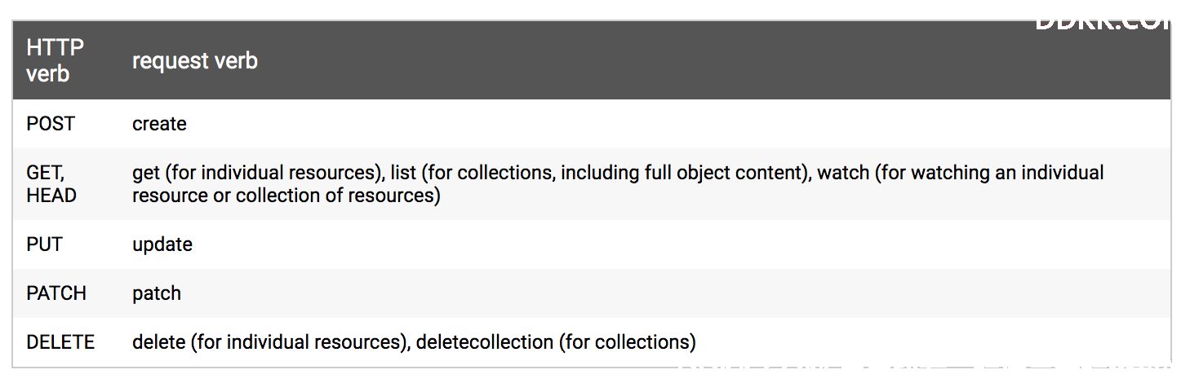Click the lowercase 'patch' request verb

click(157, 293)
